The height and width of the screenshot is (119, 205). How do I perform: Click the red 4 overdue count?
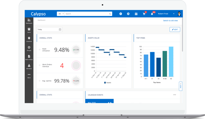click(62, 66)
